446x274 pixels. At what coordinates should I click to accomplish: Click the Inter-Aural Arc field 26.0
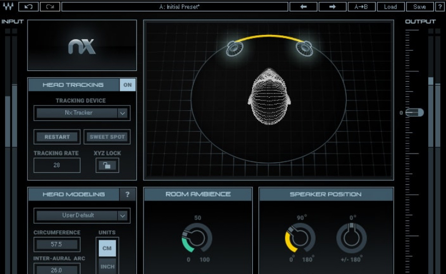[x=57, y=269]
